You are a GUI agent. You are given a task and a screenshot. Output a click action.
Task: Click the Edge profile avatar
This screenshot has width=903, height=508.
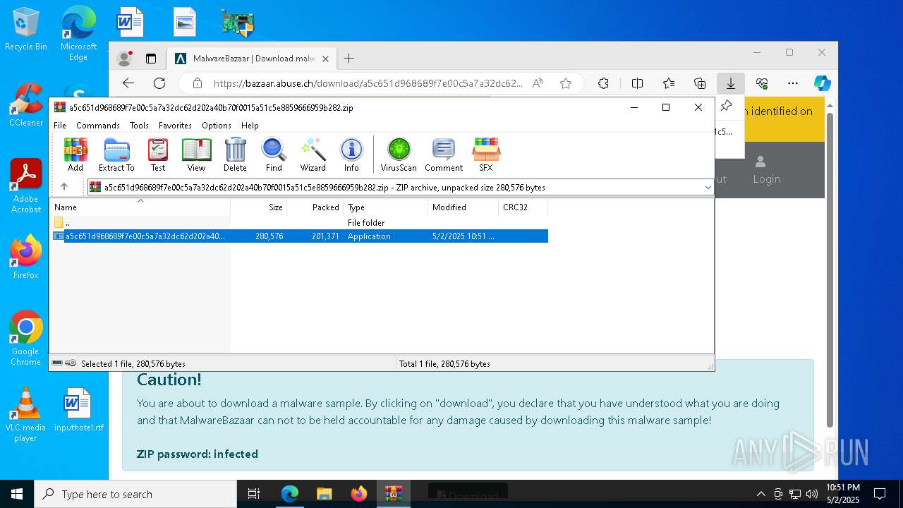point(125,59)
